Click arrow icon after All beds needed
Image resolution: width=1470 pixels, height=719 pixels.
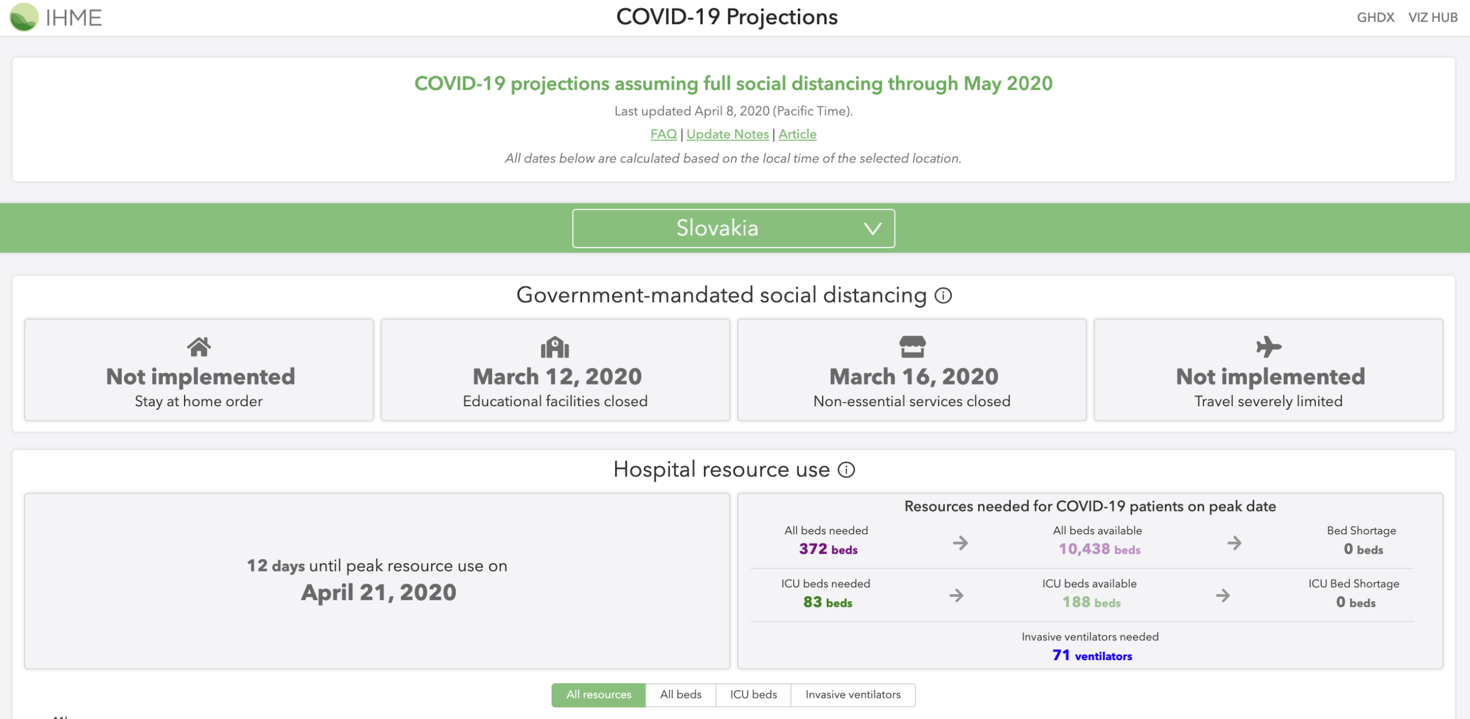(x=960, y=543)
